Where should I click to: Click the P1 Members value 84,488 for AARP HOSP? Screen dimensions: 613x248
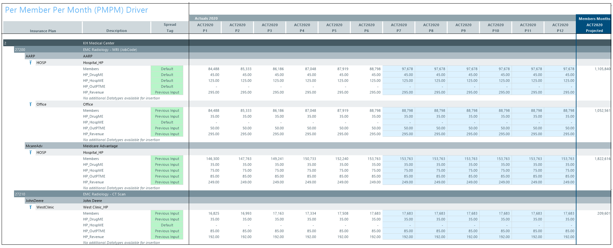coord(214,69)
